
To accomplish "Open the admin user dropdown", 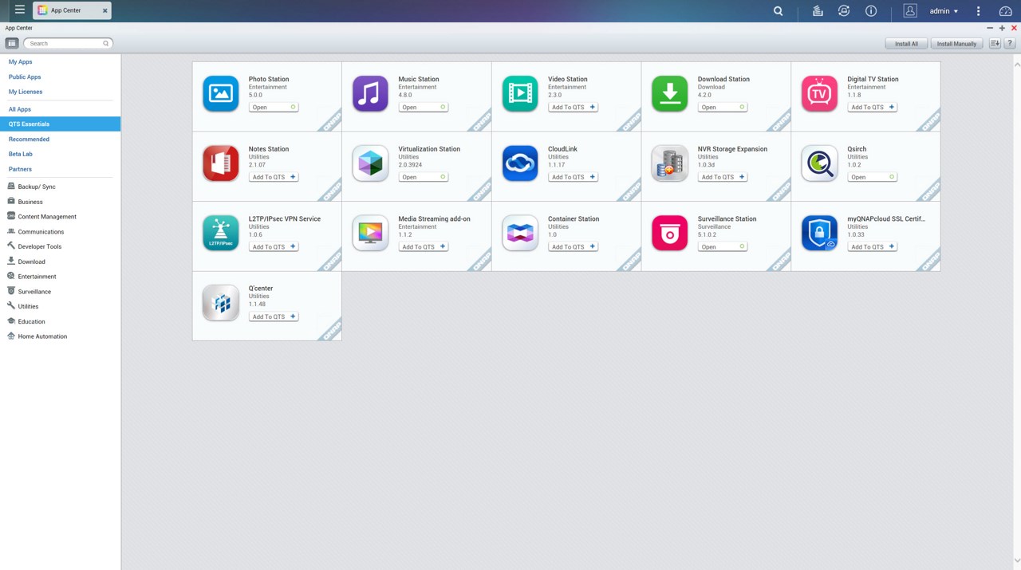I will tap(944, 11).
